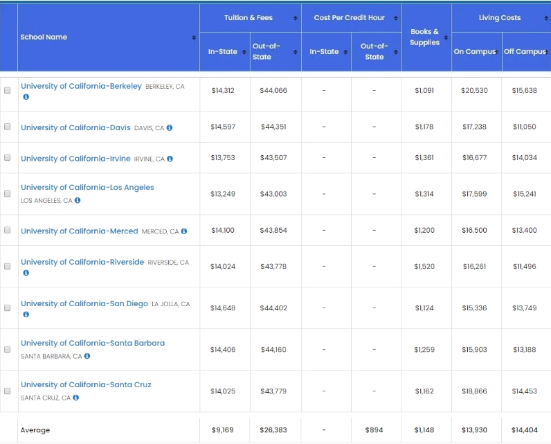Image resolution: width=551 pixels, height=444 pixels.
Task: Select Berkeley in-state tuition $14,312
Action: [x=223, y=90]
